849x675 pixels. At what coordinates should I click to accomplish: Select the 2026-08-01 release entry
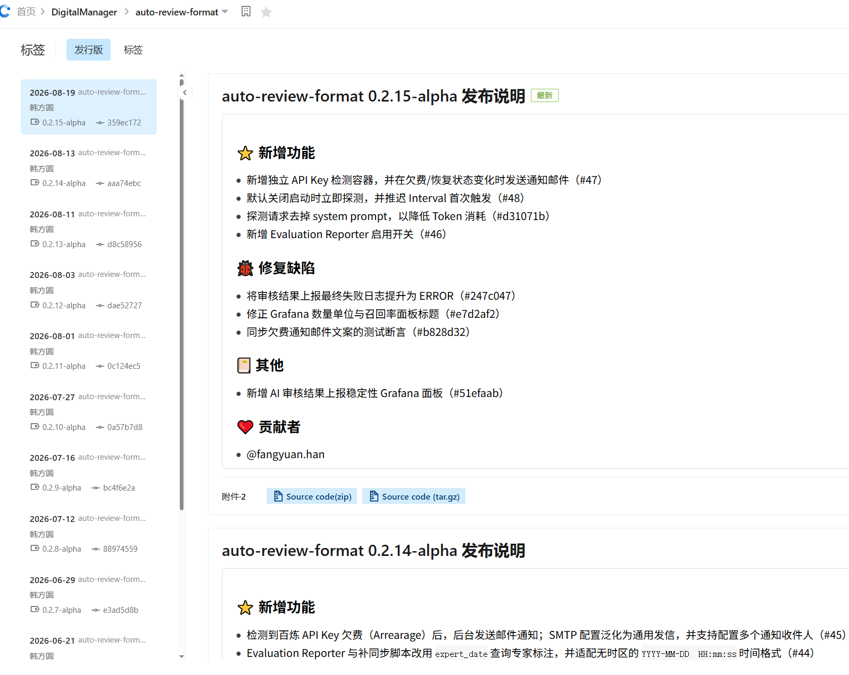[x=89, y=351]
